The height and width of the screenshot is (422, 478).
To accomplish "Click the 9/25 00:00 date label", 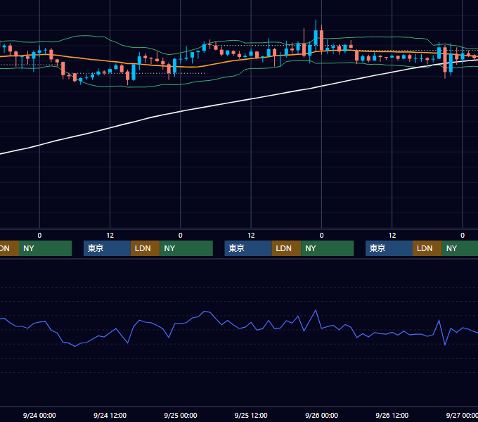I will (181, 415).
